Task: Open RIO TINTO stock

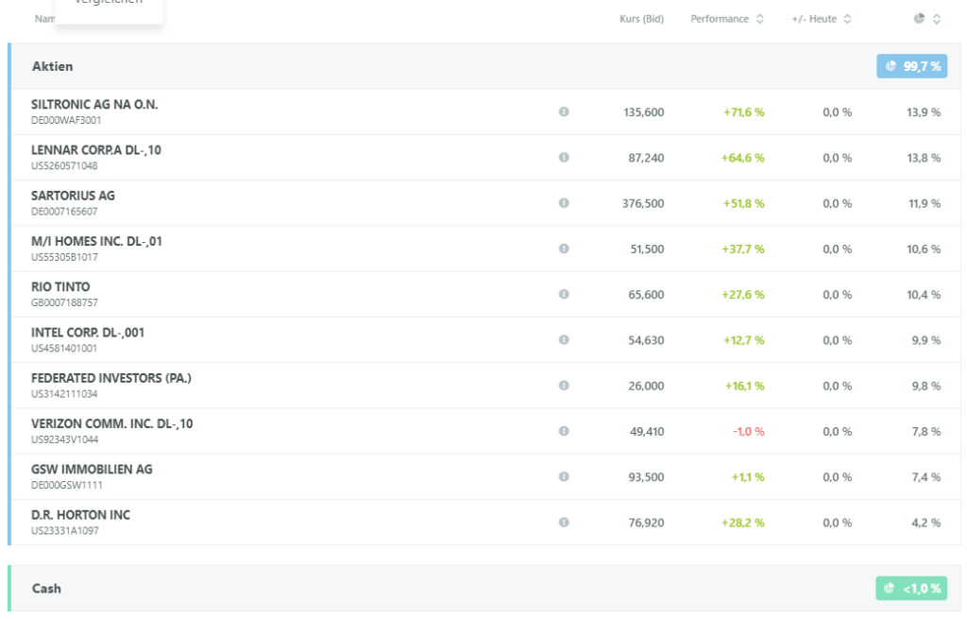Action: [x=60, y=287]
